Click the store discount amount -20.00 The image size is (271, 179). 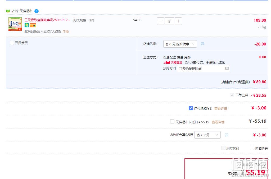(x=260, y=44)
